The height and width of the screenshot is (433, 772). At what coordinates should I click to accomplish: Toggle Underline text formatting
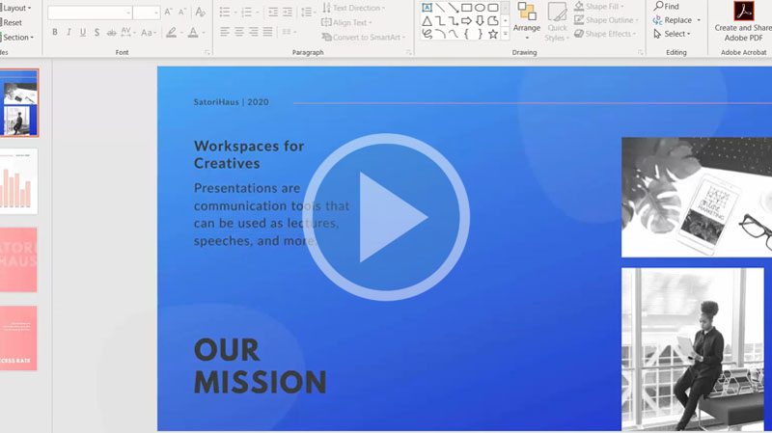click(83, 32)
